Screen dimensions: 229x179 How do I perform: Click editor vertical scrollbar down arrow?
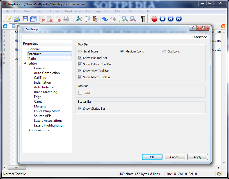click(x=224, y=163)
